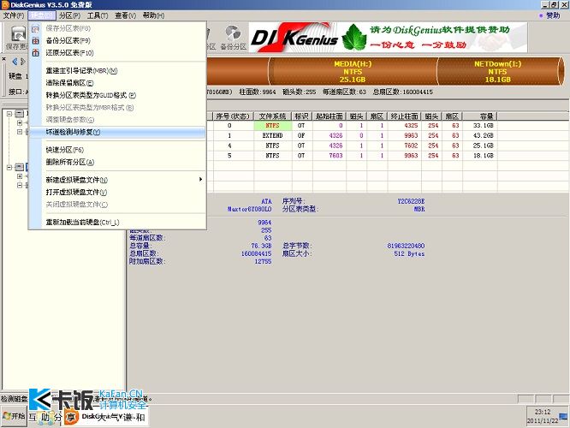Click the DiskGenius sponsorship banner
Image resolution: width=570 pixels, height=428 pixels.
(388, 37)
